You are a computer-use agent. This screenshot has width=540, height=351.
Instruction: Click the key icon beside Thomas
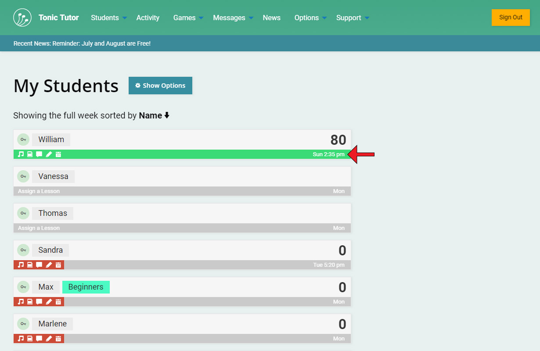point(23,213)
